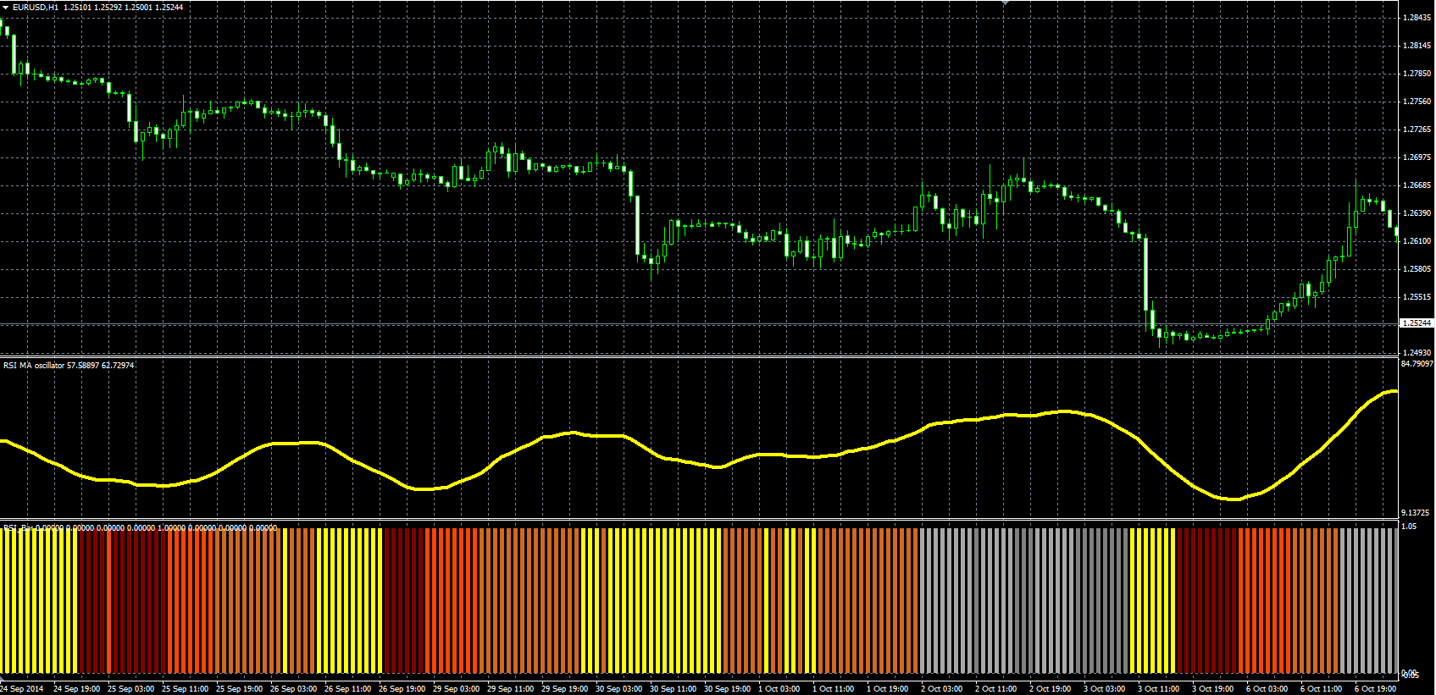Click the 2 Oct 11:00 time label
The image size is (1436, 695).
(x=996, y=688)
